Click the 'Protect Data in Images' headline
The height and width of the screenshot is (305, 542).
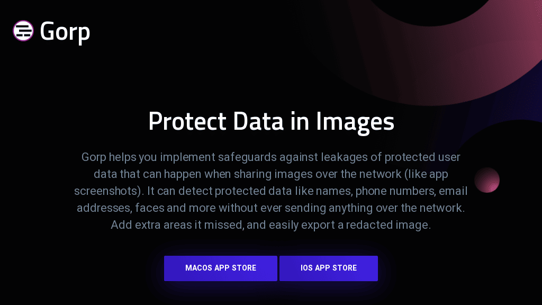tap(271, 121)
